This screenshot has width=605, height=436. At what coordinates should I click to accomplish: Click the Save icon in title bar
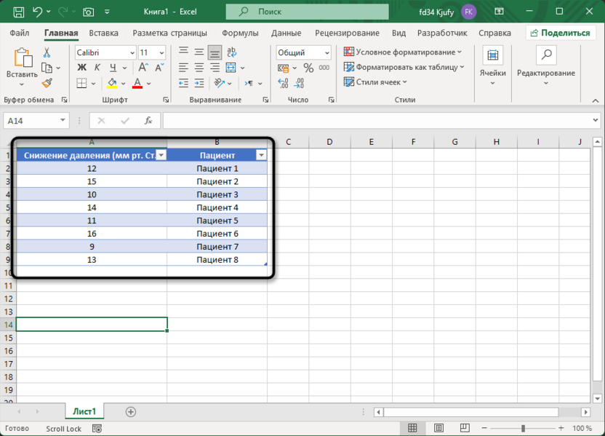[x=18, y=12]
